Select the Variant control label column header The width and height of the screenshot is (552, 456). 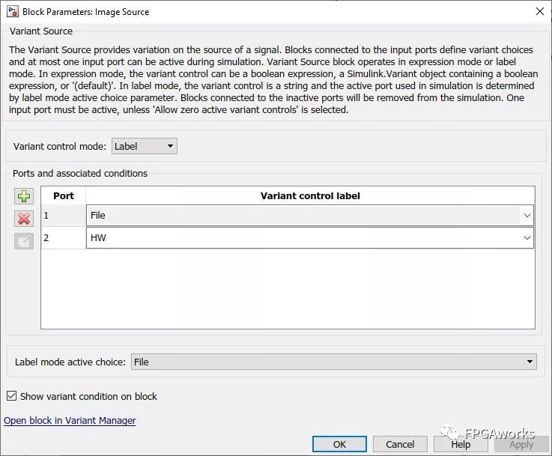tap(310, 195)
